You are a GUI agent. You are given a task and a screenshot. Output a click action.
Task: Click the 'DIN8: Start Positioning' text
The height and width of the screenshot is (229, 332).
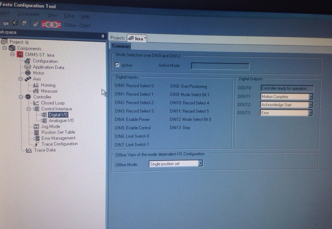point(188,86)
